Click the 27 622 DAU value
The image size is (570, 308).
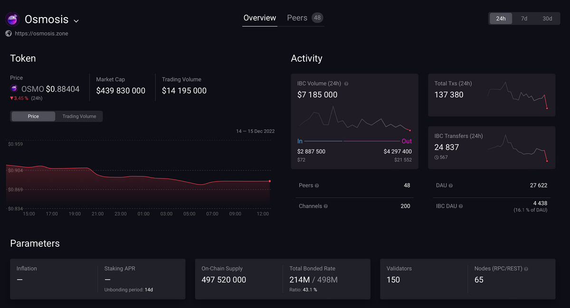pyautogui.click(x=539, y=186)
